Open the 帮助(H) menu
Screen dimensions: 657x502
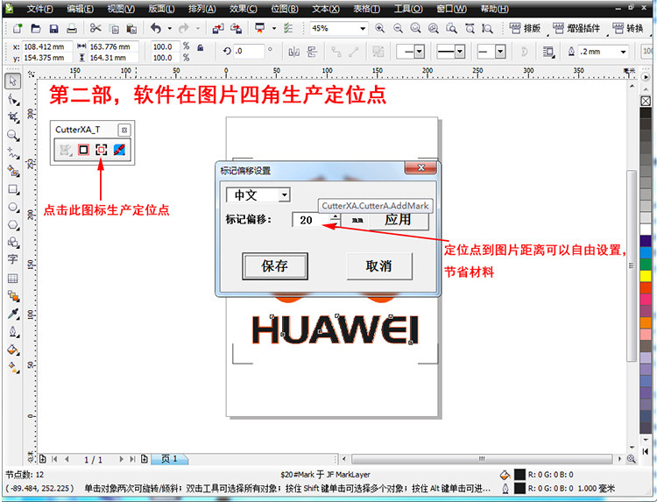(494, 9)
